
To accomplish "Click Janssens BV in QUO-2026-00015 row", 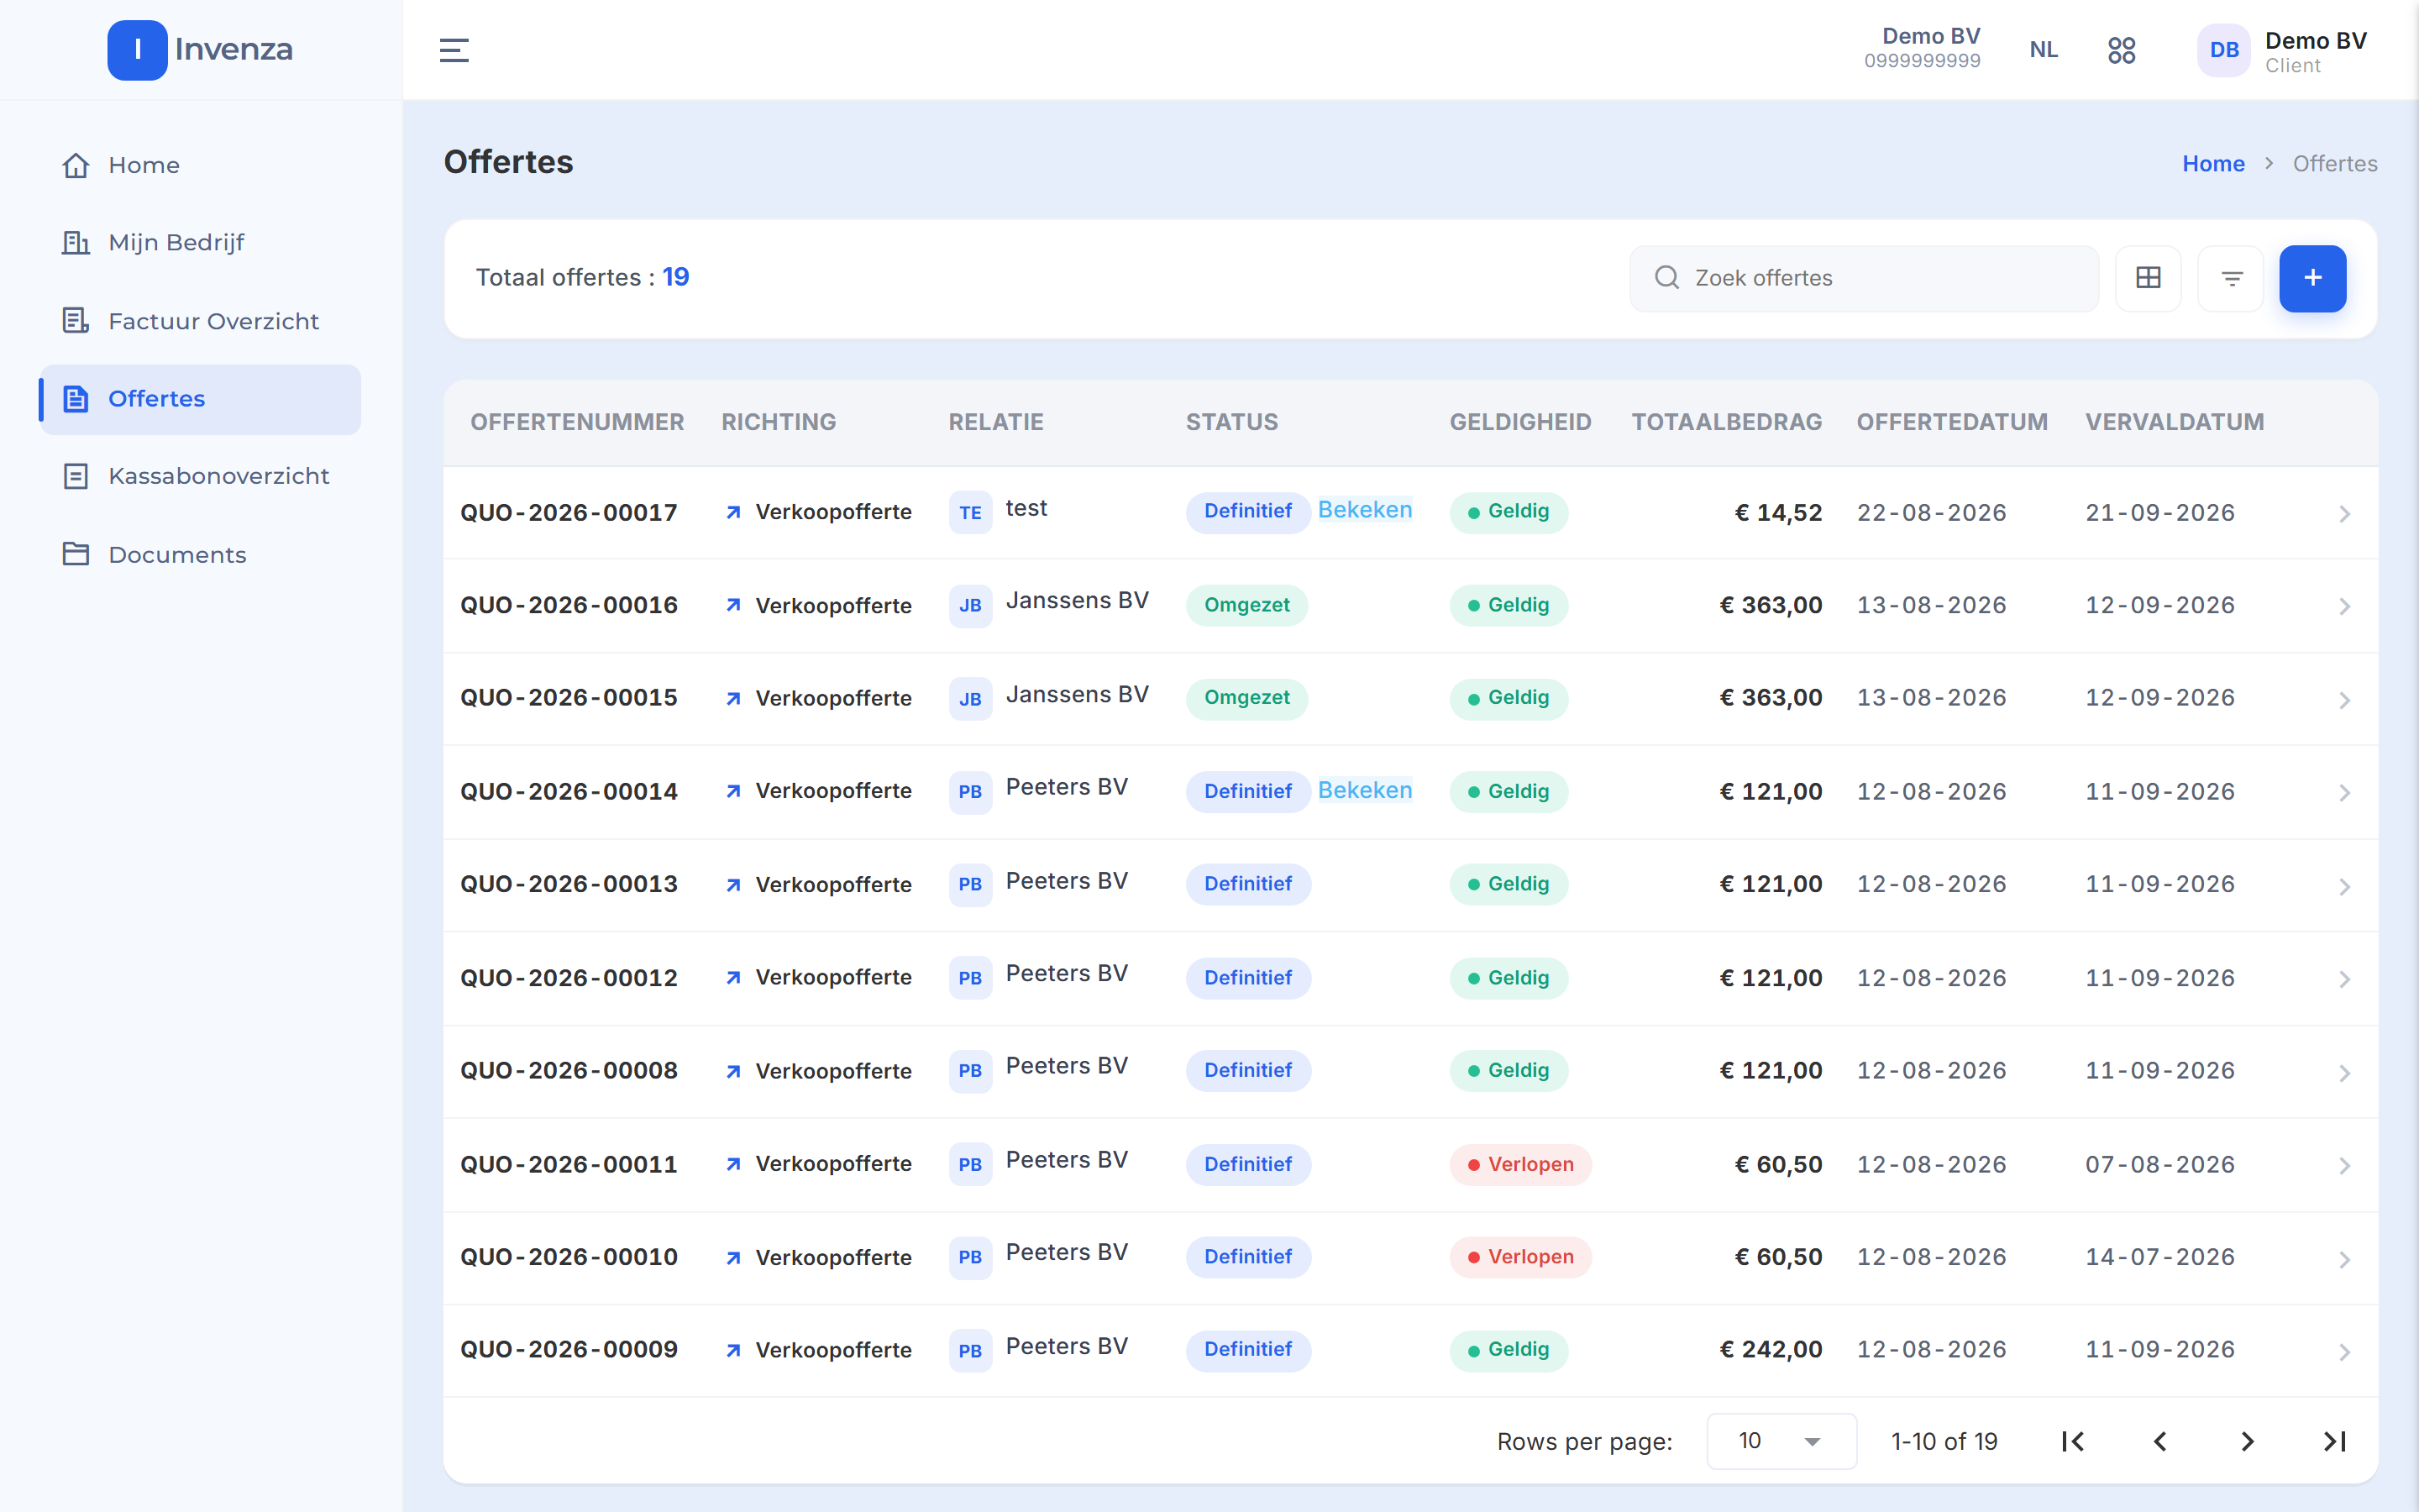I will tap(1077, 694).
